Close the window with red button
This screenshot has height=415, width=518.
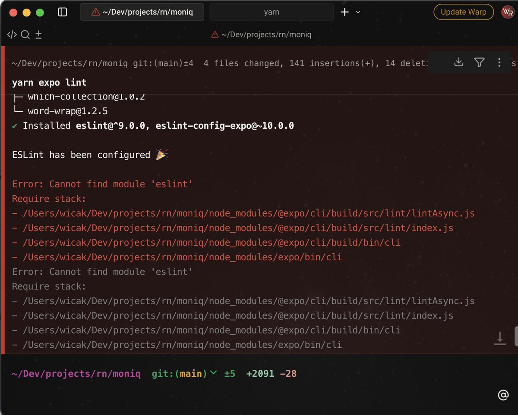click(13, 12)
